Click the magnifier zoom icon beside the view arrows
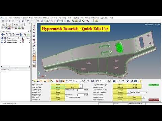162x121 pixels. pos(38,21)
